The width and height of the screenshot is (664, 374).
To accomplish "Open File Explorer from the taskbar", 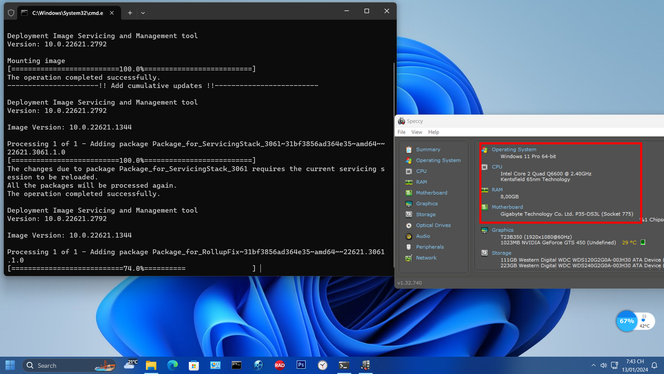I will pyautogui.click(x=151, y=365).
